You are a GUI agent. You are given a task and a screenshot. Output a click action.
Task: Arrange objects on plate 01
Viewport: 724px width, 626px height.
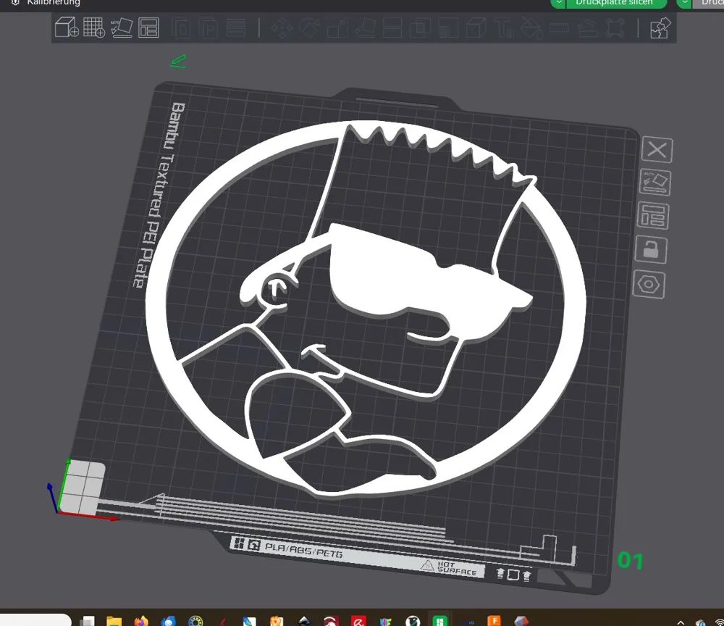click(x=653, y=216)
